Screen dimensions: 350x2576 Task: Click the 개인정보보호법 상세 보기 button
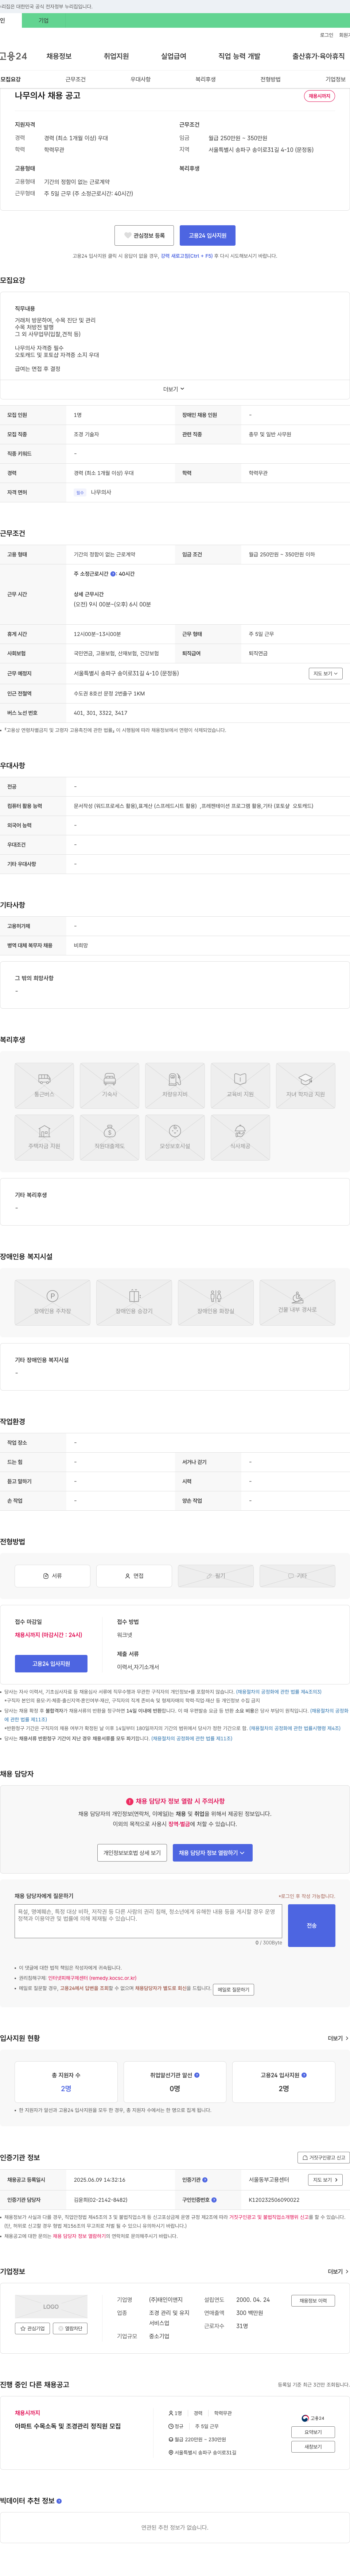tap(132, 1853)
